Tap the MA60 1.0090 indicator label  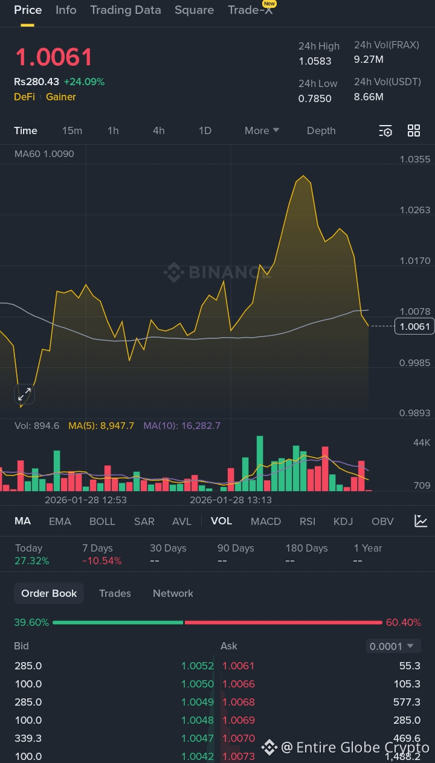(x=44, y=154)
